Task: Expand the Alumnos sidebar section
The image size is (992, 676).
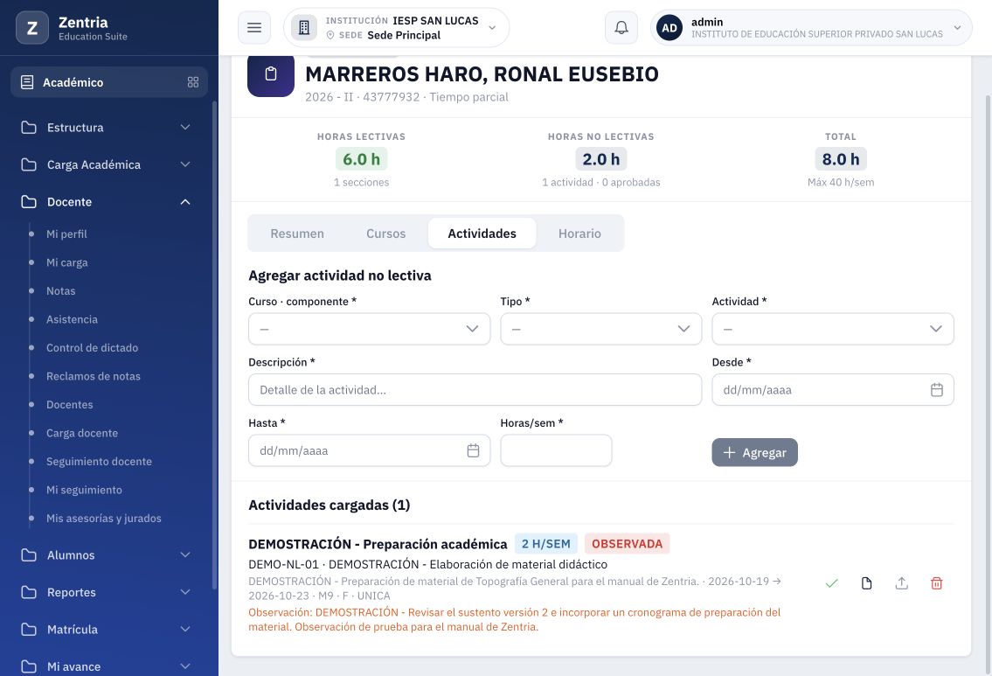Action: (109, 555)
